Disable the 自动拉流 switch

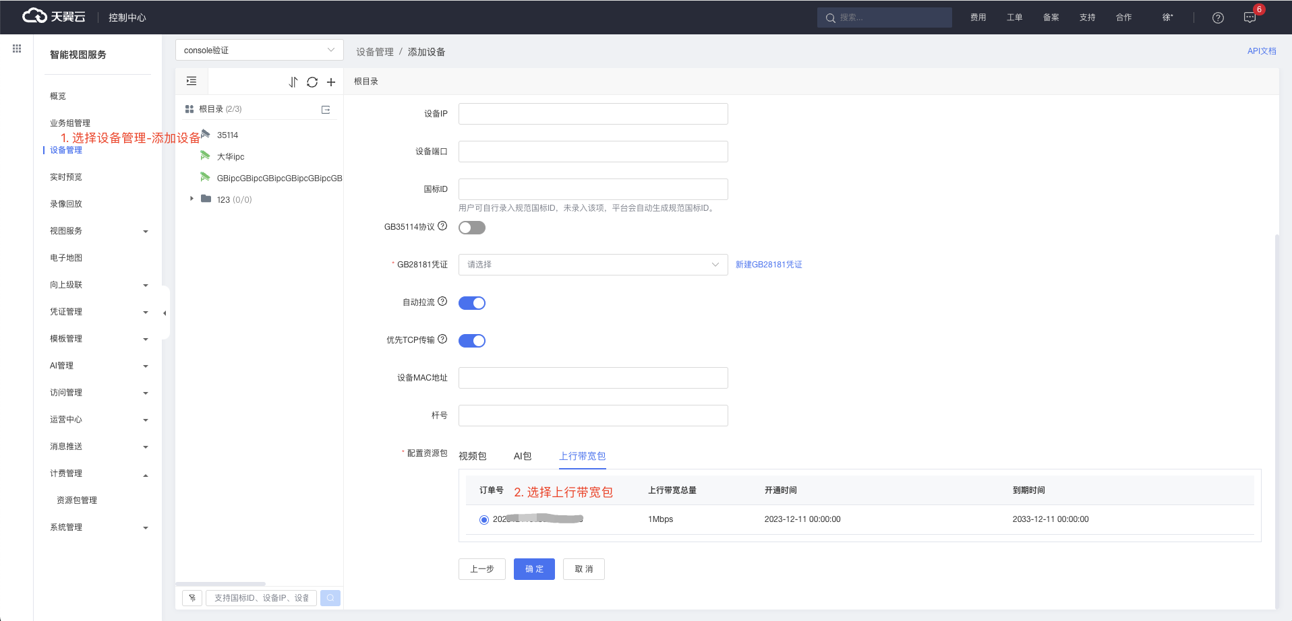coord(472,303)
